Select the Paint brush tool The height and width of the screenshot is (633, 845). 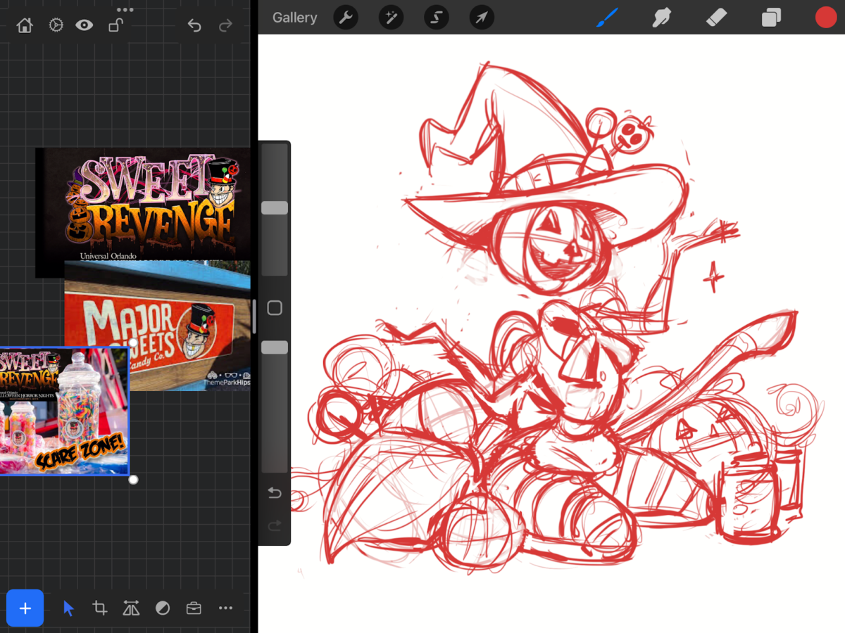[x=606, y=18]
